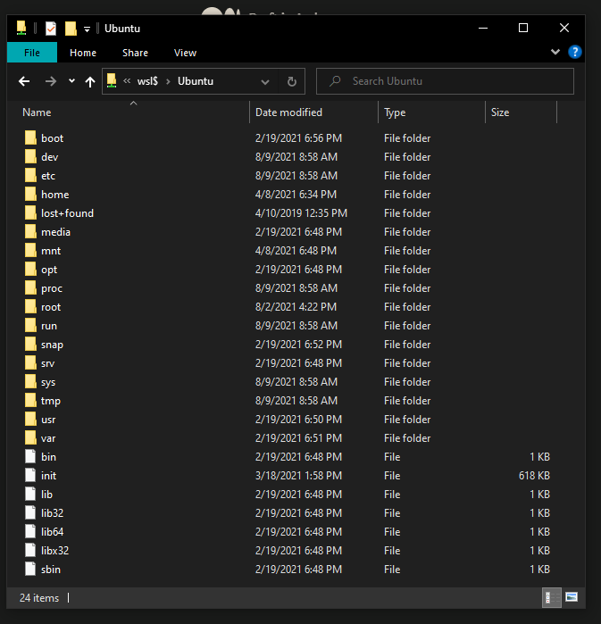Open address bar history dropdown
Viewport: 601px width, 624px height.
265,81
